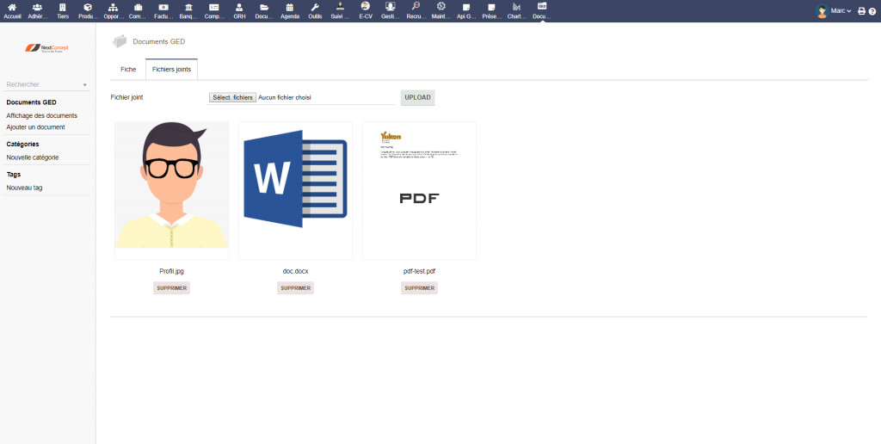Expand the Rechercher dropdown arrow
This screenshot has width=881, height=444.
click(85, 85)
